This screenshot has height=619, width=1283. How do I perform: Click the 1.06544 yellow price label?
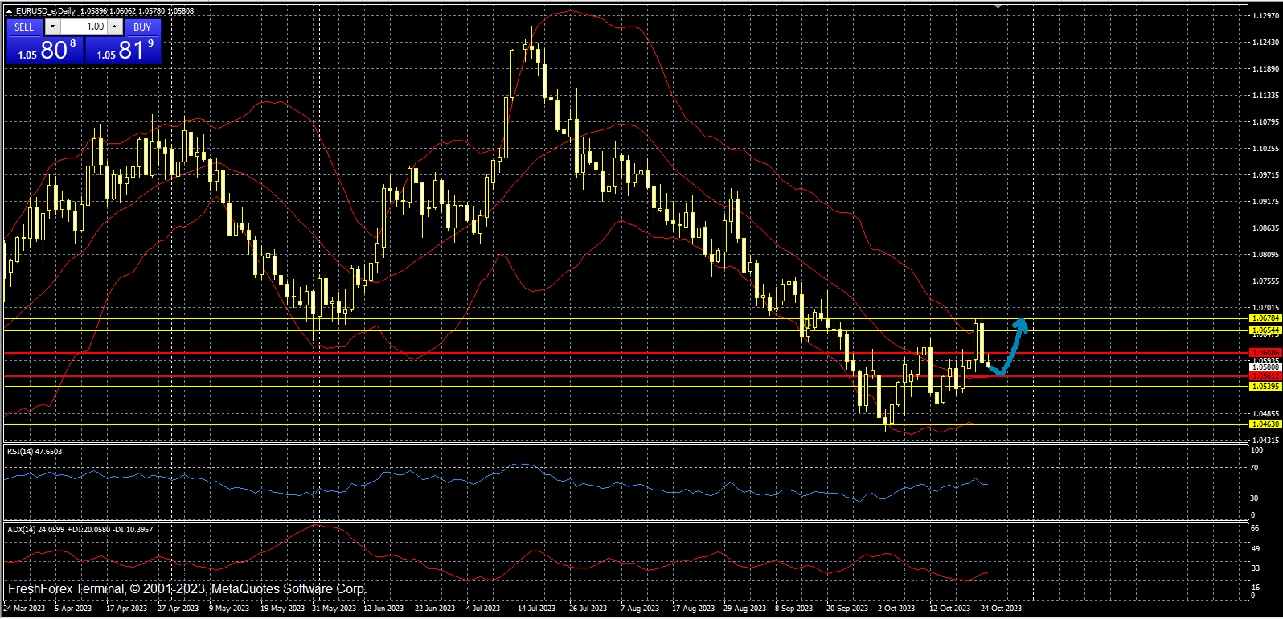coord(1265,330)
